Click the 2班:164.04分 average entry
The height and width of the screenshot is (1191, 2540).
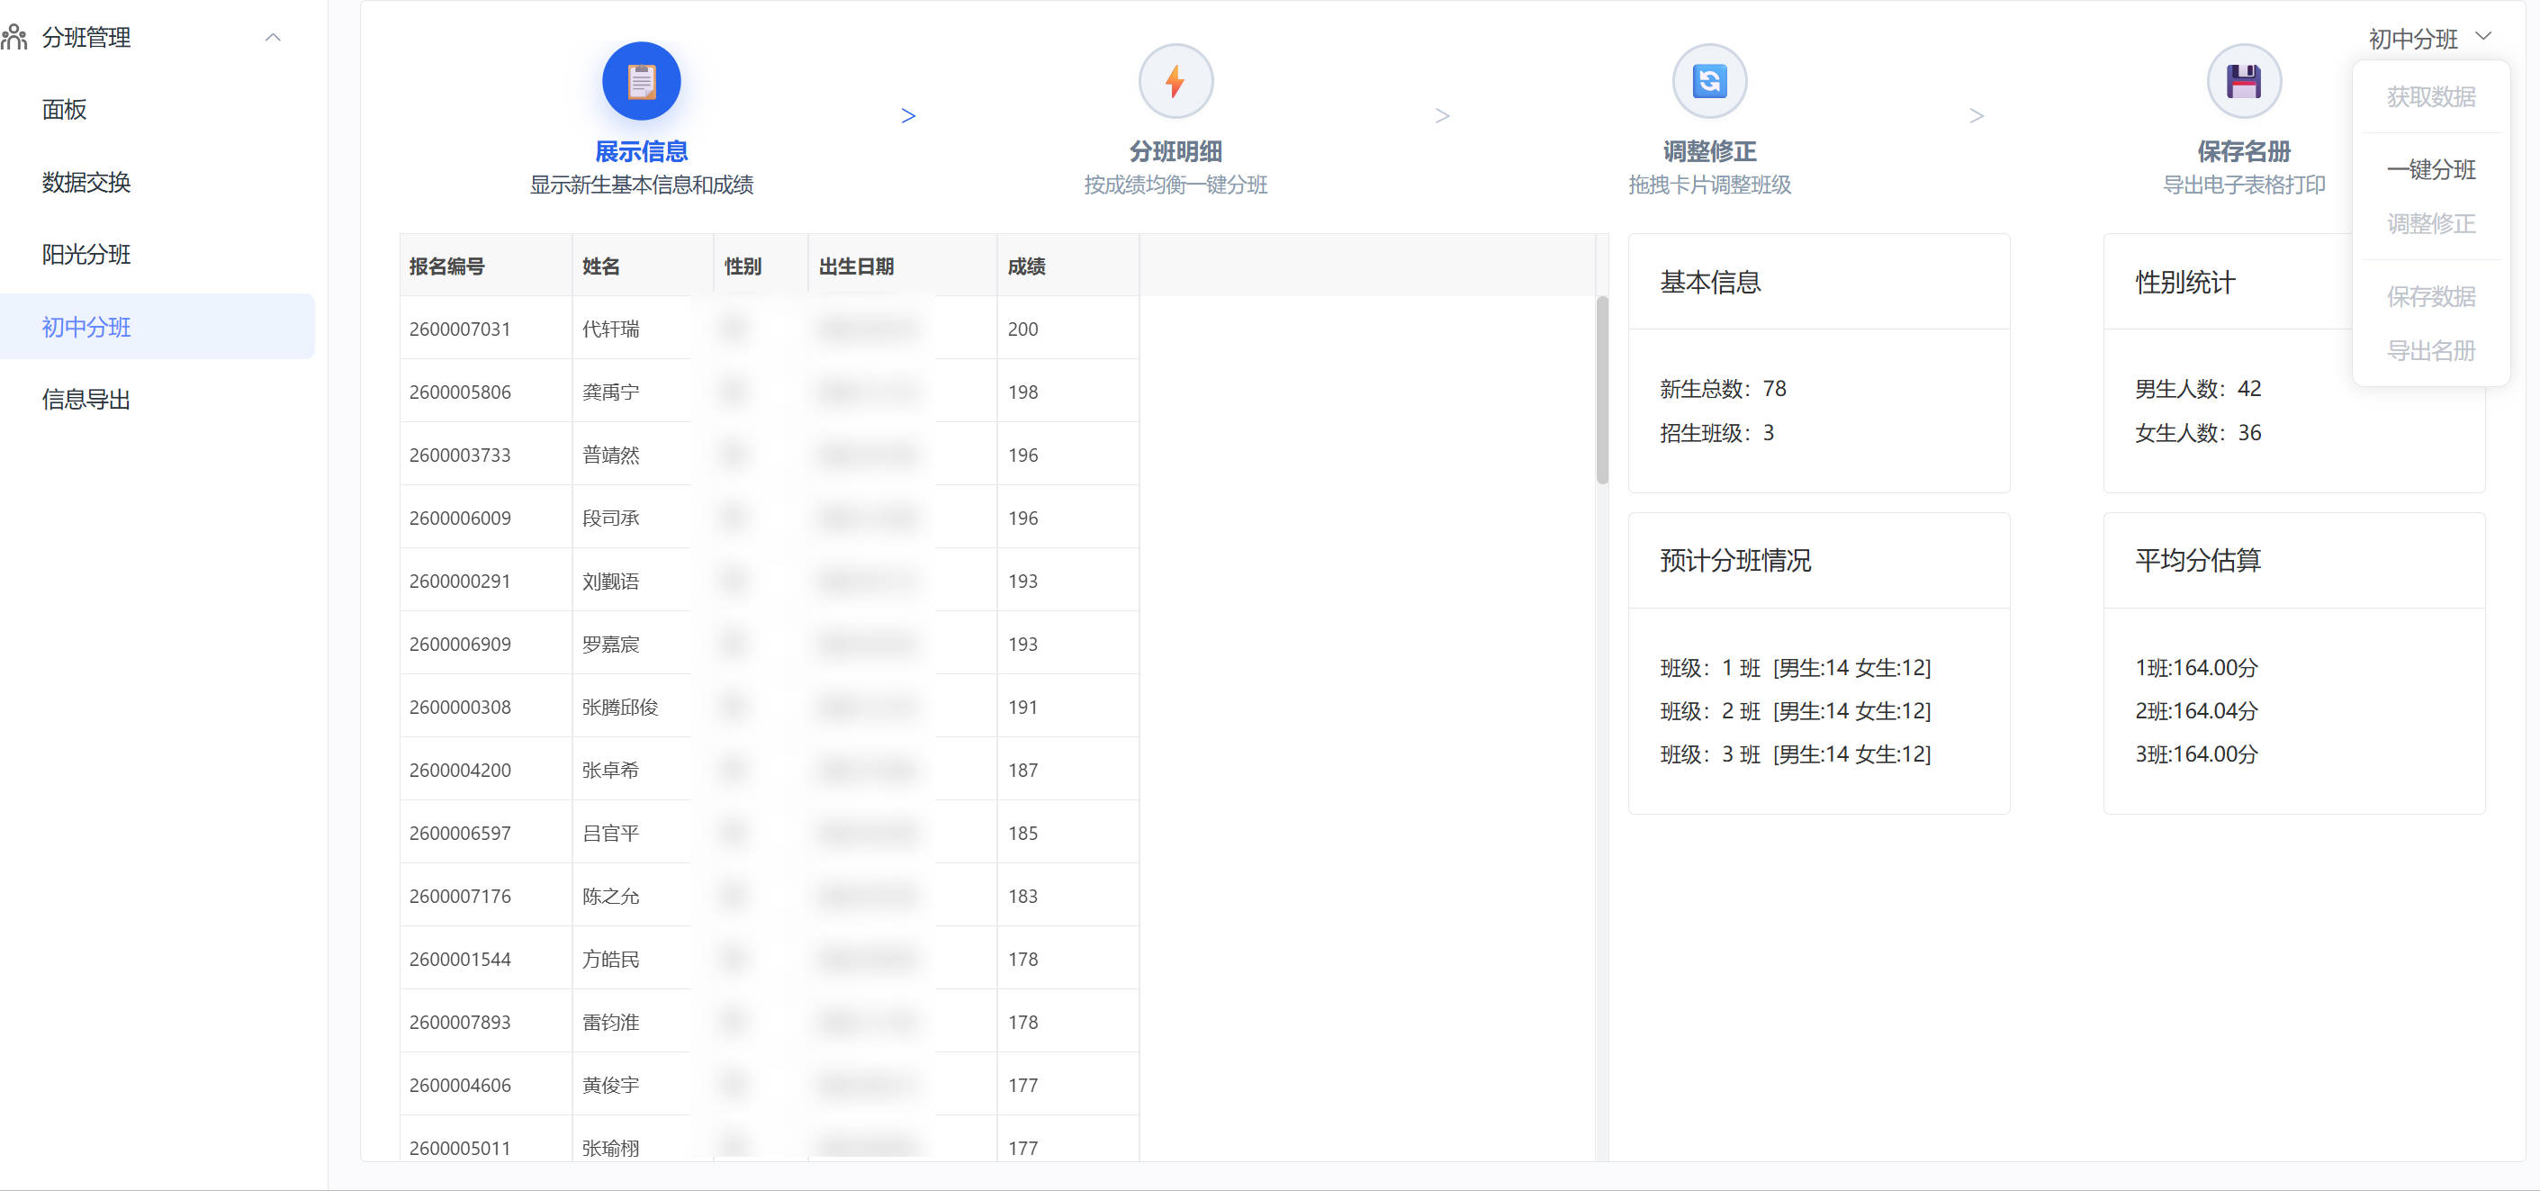[x=2196, y=712]
